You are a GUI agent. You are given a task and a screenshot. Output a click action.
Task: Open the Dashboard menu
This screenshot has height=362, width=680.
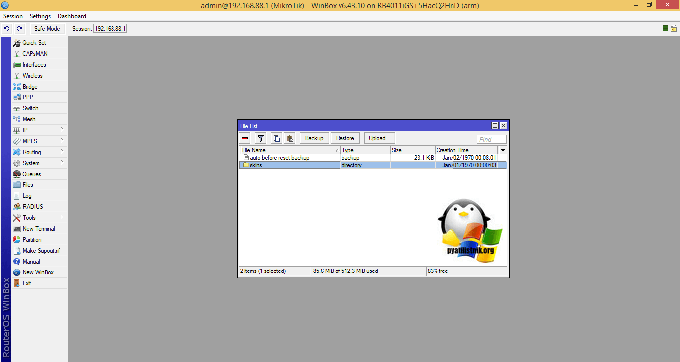72,16
